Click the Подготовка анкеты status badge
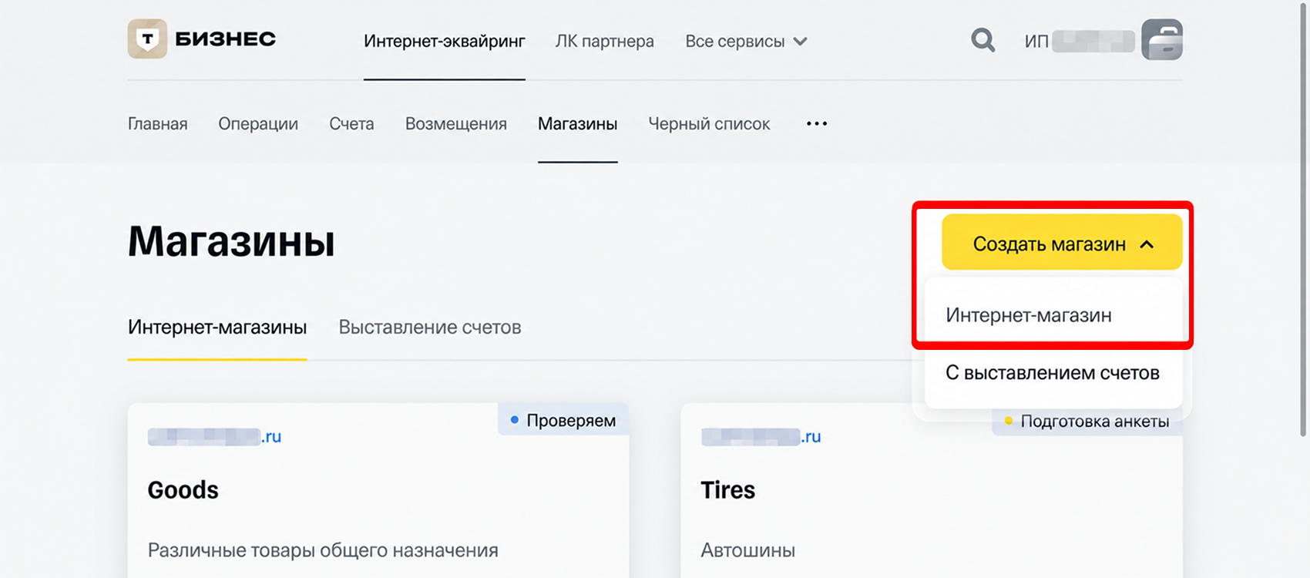Image resolution: width=1310 pixels, height=578 pixels. pos(1087,422)
